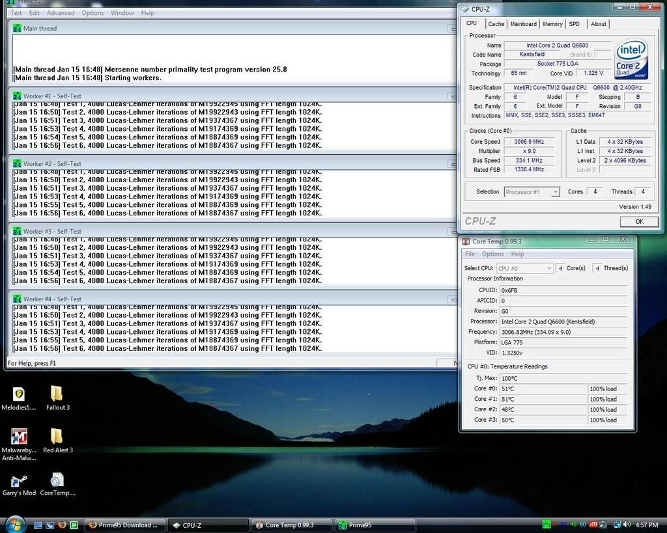Screen dimensions: 667x533
Task: Click Bus Speed value 334.1 MHz
Action: click(529, 160)
